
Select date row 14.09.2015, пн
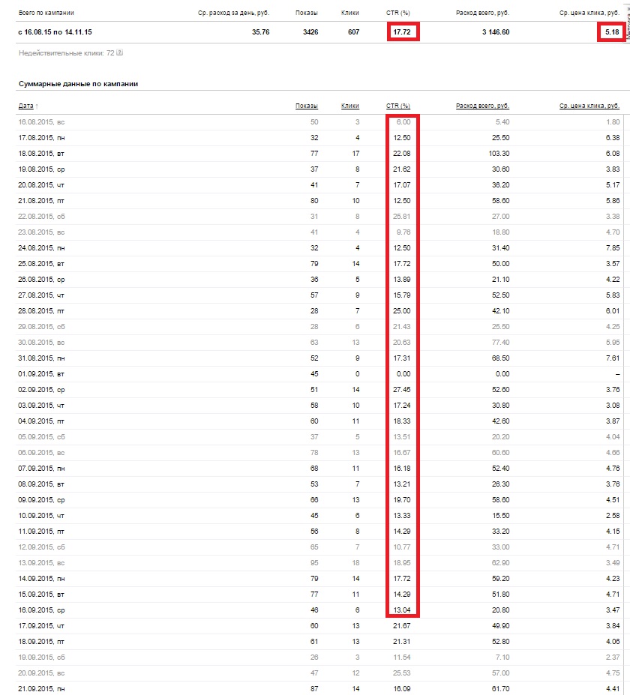click(319, 579)
